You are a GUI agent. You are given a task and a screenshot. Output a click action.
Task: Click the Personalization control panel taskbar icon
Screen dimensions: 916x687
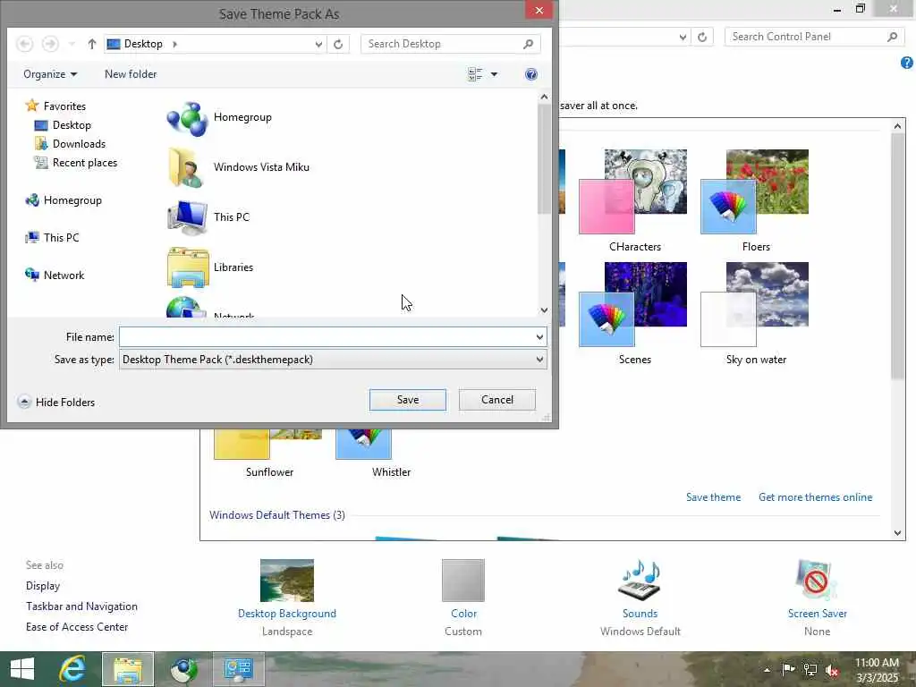pyautogui.click(x=238, y=669)
